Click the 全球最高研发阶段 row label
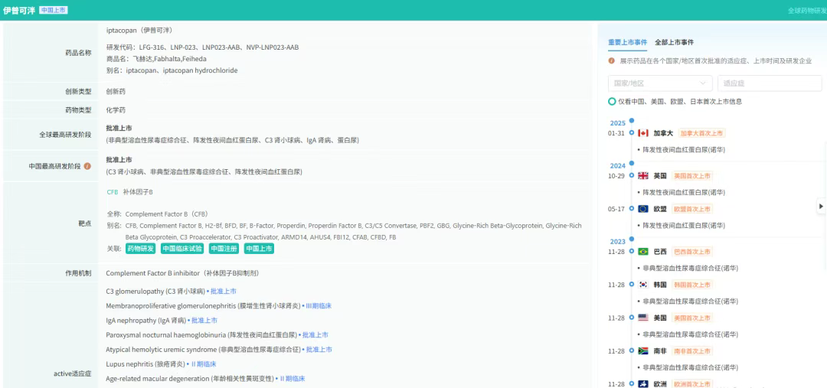This screenshot has height=388, width=827. 65,135
